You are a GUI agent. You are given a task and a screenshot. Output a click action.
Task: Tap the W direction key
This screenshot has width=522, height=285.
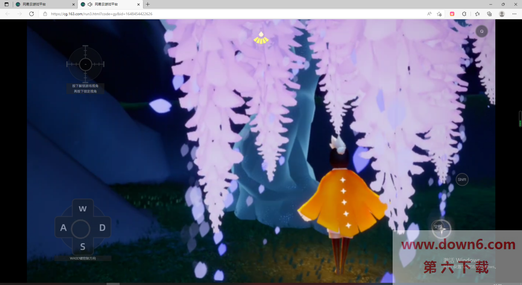(x=83, y=209)
